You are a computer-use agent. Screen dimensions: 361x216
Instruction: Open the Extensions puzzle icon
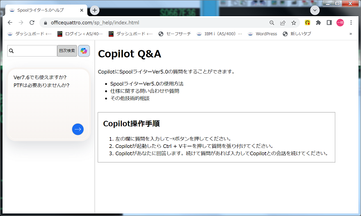tap(318, 23)
